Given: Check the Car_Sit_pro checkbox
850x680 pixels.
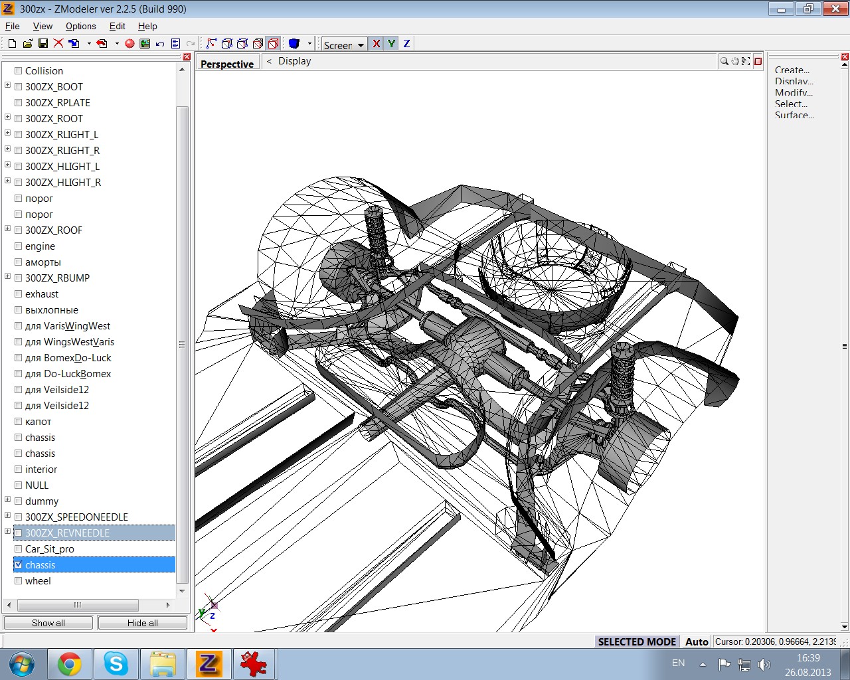Looking at the screenshot, I should 19,549.
